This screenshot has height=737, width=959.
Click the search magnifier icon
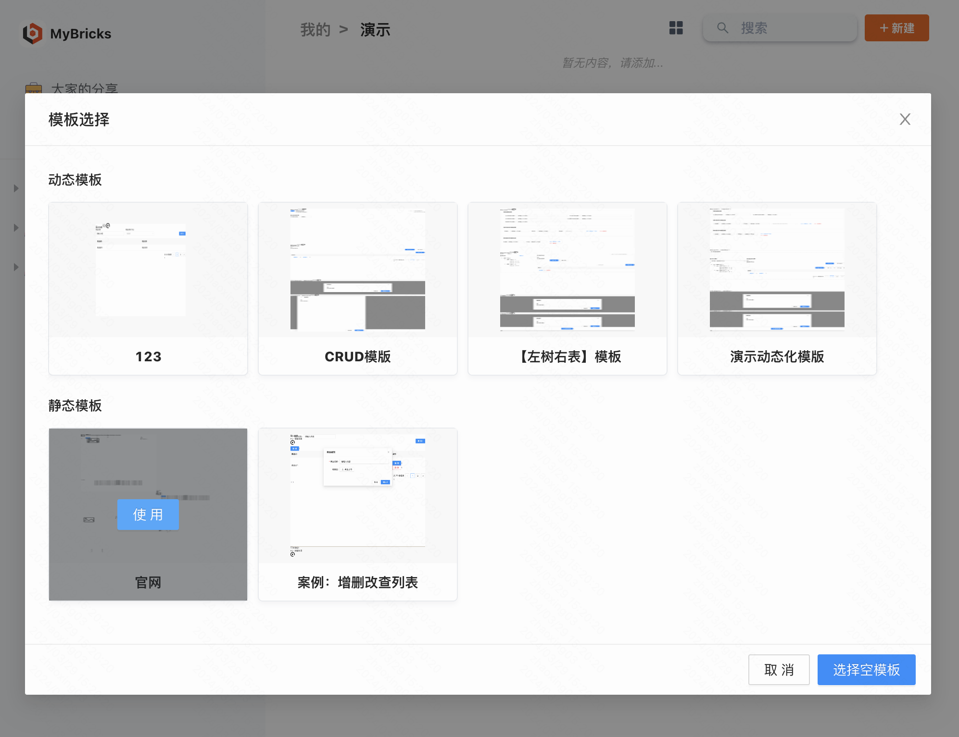click(722, 28)
